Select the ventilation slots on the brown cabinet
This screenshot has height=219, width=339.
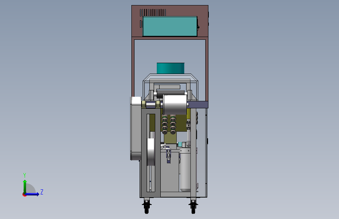pyautogui.click(x=153, y=12)
